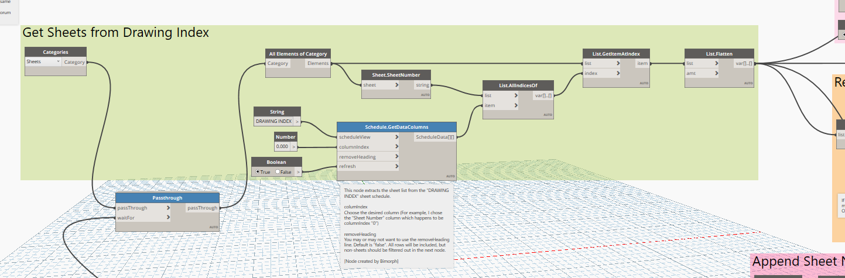Select the Schedule.GetDataColumns node header

tap(396, 126)
